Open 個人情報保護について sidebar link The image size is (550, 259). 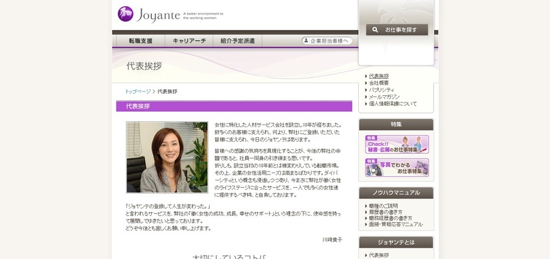click(x=393, y=104)
